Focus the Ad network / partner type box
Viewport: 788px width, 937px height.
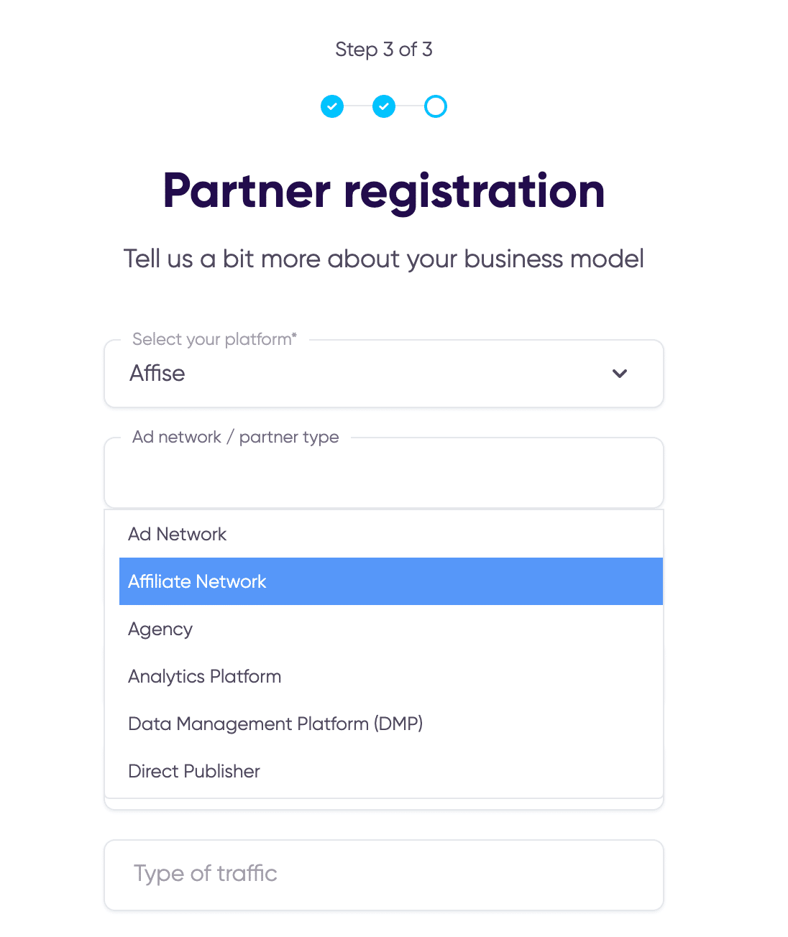point(383,474)
